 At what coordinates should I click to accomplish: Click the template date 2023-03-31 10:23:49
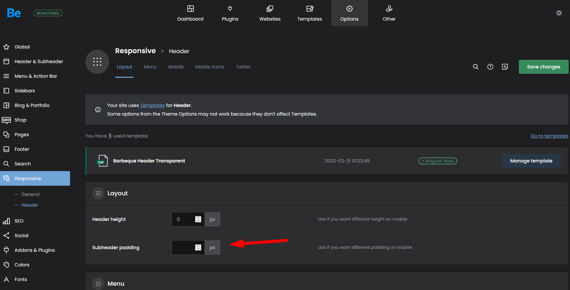(347, 161)
